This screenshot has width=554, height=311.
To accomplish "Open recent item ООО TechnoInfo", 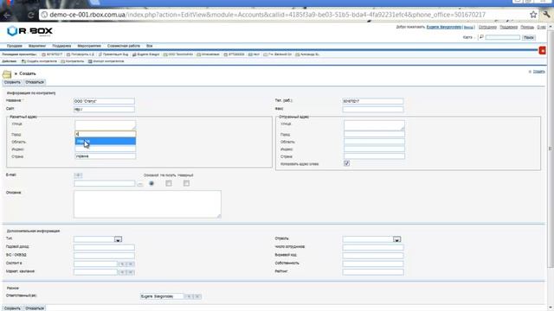I will click(178, 54).
